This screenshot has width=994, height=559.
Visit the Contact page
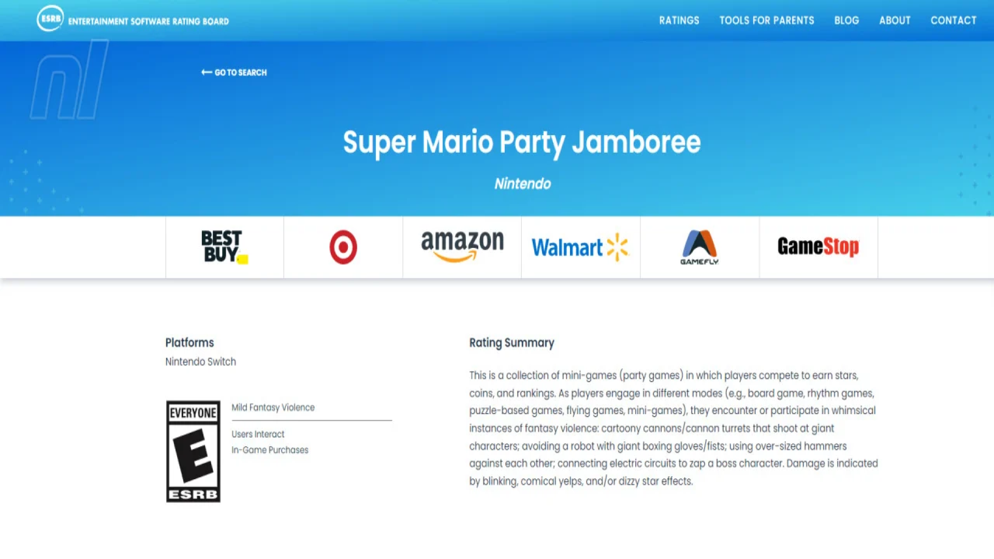pos(953,21)
